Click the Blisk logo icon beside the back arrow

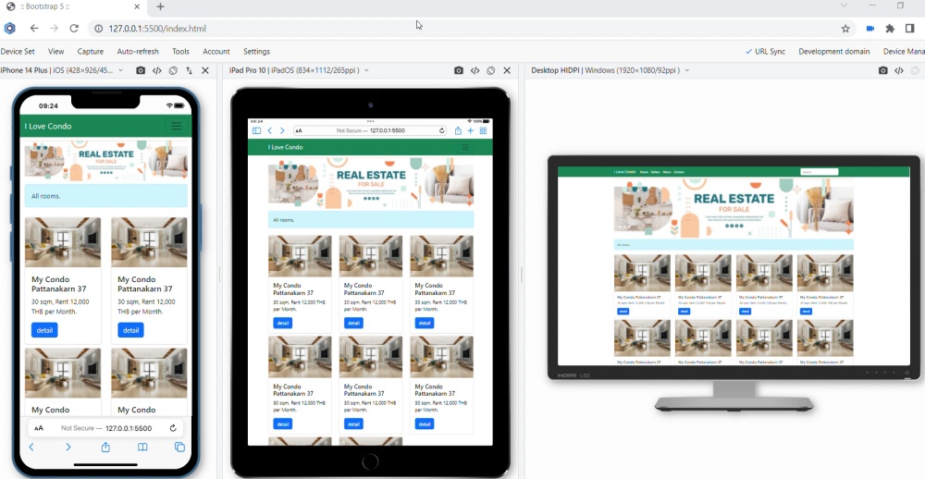point(10,29)
